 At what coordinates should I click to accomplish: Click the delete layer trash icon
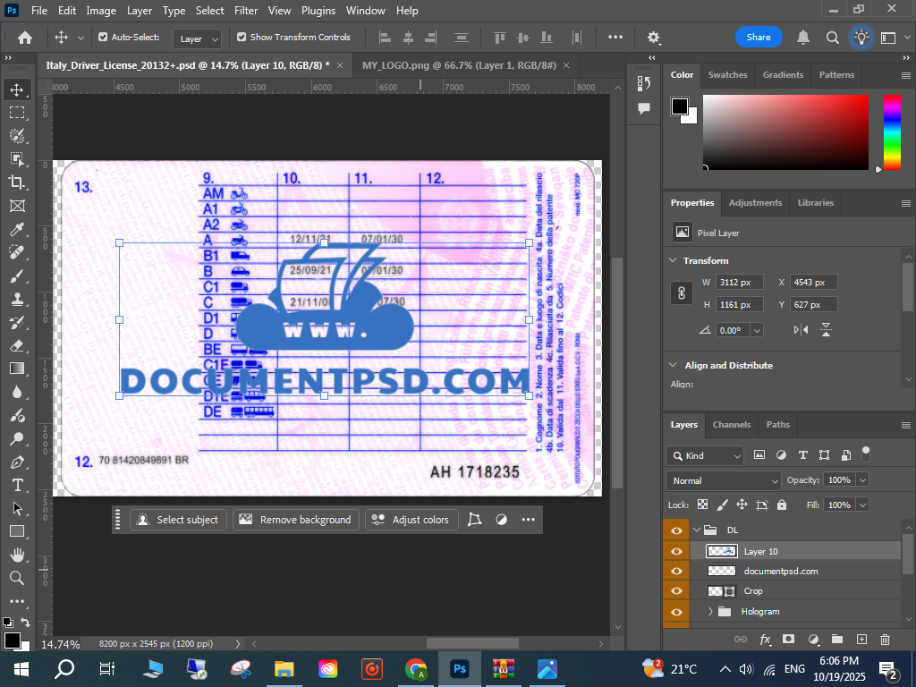tap(885, 640)
